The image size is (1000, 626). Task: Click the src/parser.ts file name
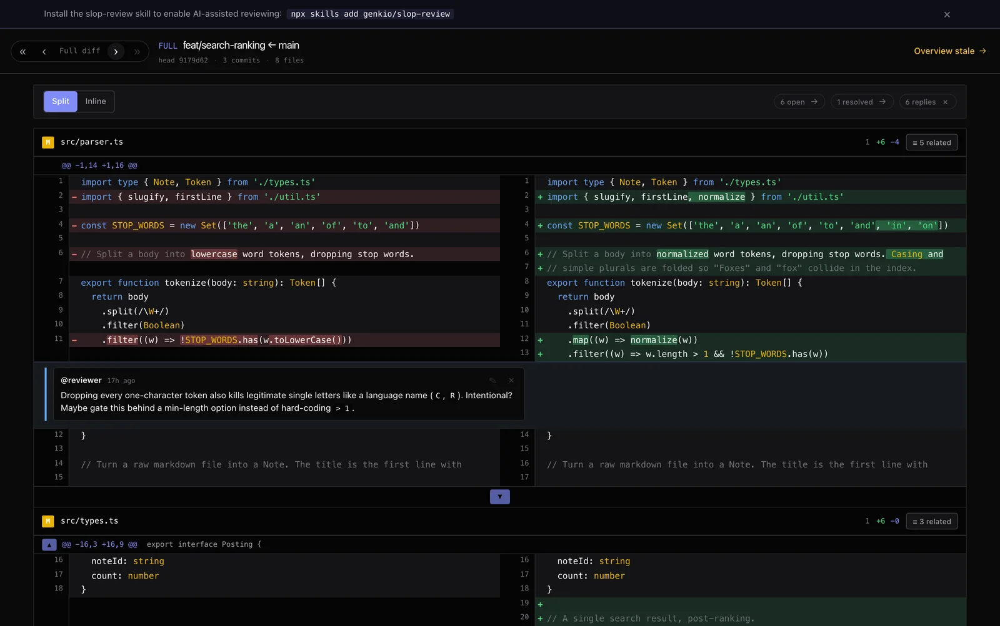92,142
